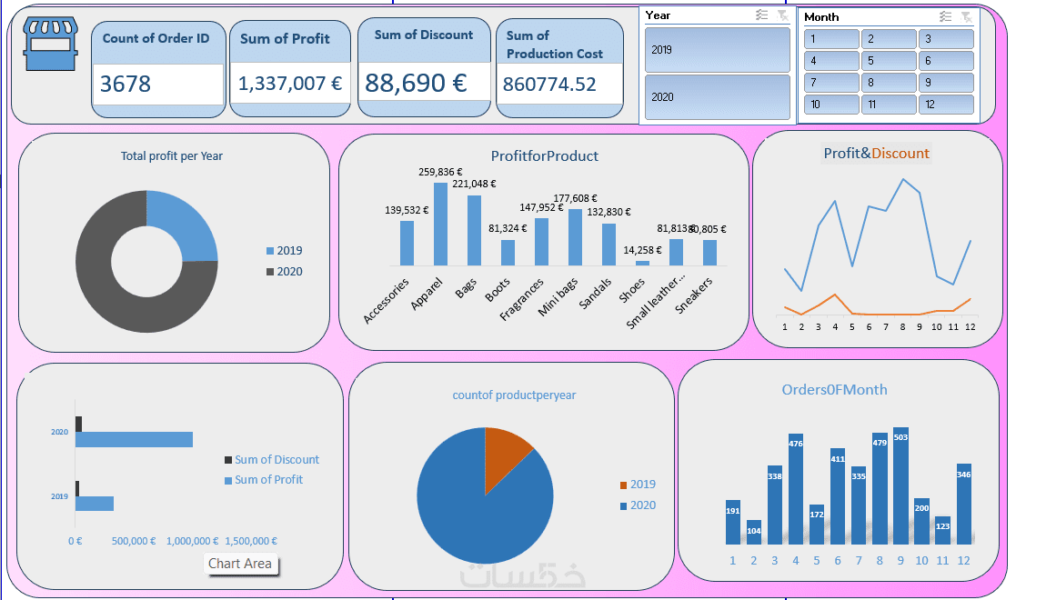Select month 12 in the Month slicer
The width and height of the screenshot is (1046, 600).
[946, 105]
